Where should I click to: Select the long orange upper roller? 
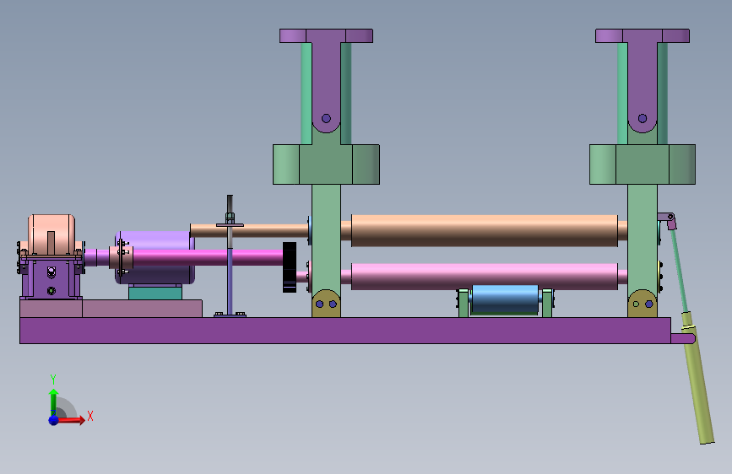pyautogui.click(x=484, y=230)
